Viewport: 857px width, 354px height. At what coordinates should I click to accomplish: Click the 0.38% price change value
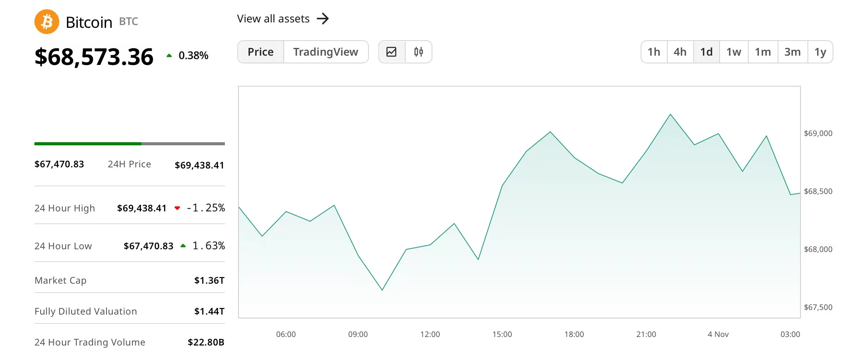(194, 56)
